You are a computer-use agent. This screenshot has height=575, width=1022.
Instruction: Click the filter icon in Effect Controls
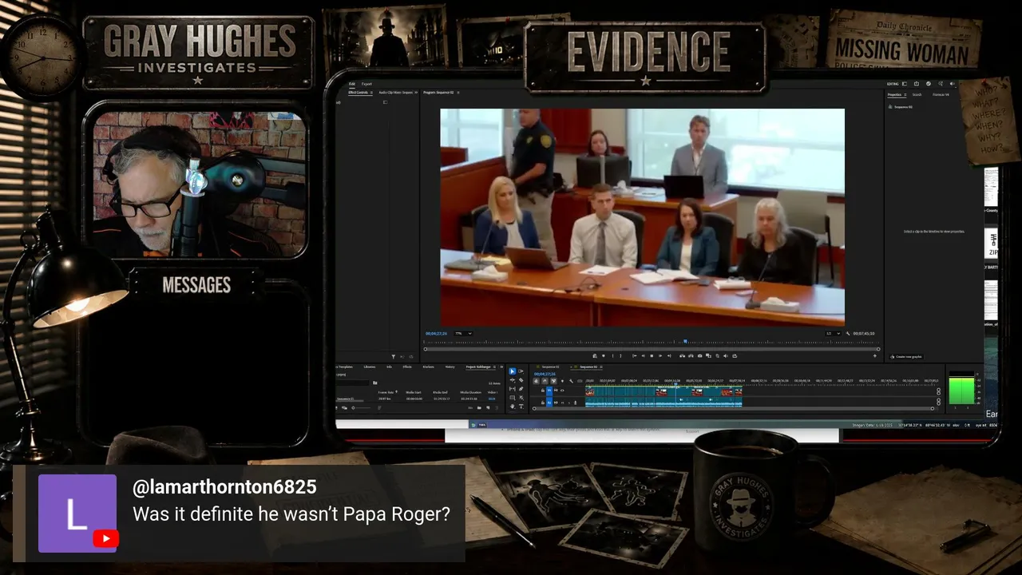pos(393,356)
